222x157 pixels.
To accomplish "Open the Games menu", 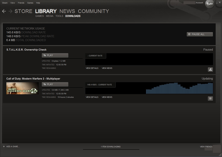I will 30,3.
